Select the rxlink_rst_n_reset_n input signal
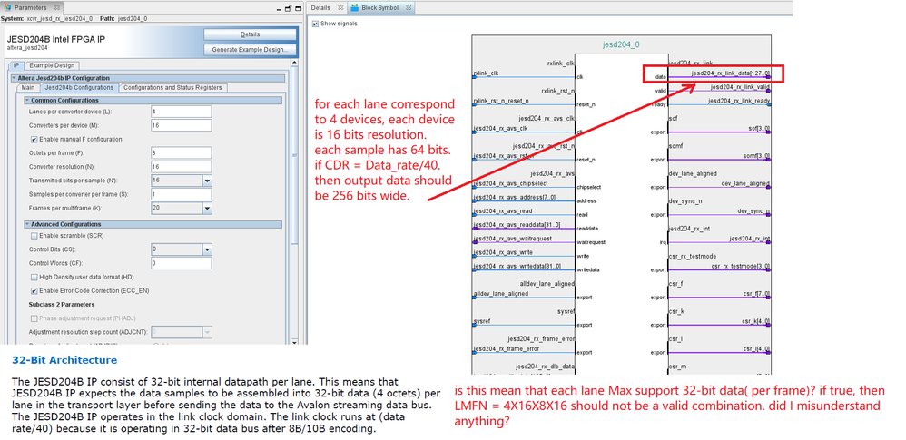Screen dimensions: 906x440 click(501, 101)
